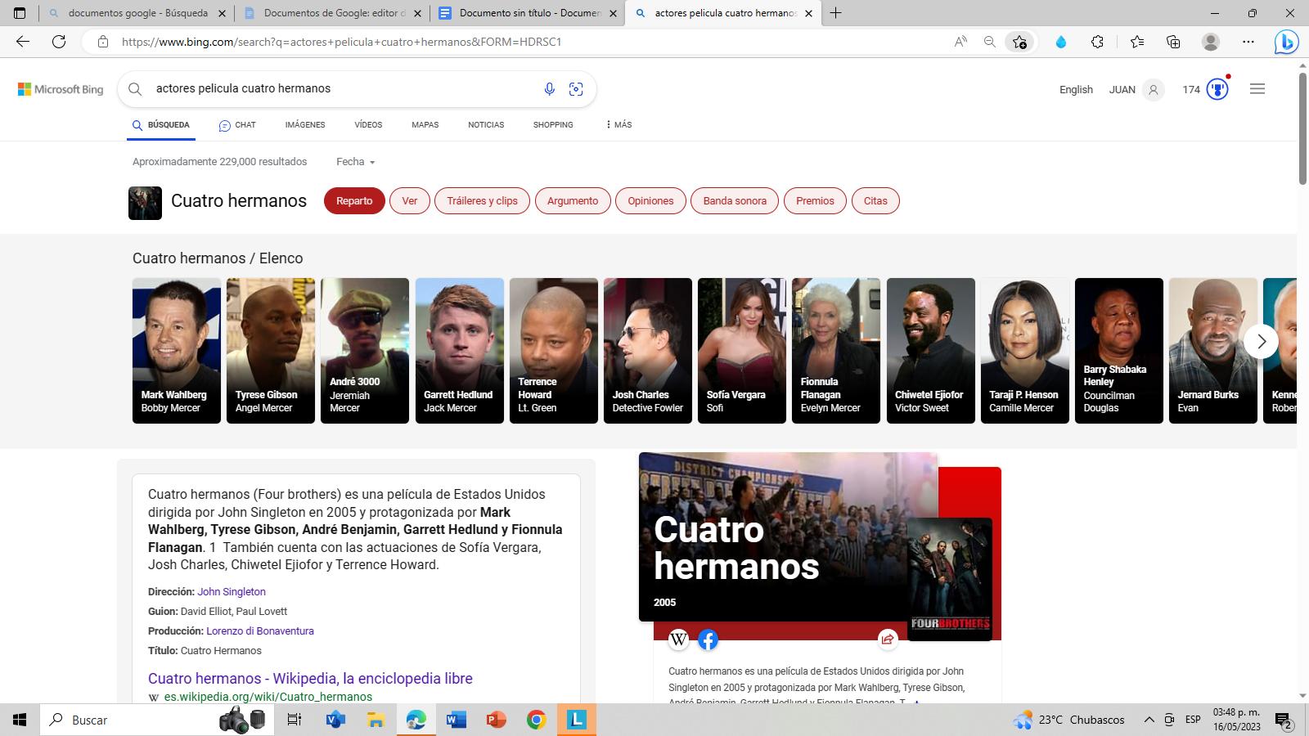Screen dimensions: 1309x736
Task: Click the Bing search input field
Action: [344, 88]
